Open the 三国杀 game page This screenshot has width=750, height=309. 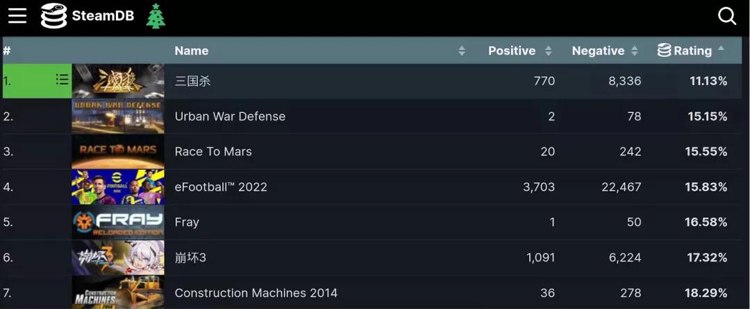click(x=192, y=81)
